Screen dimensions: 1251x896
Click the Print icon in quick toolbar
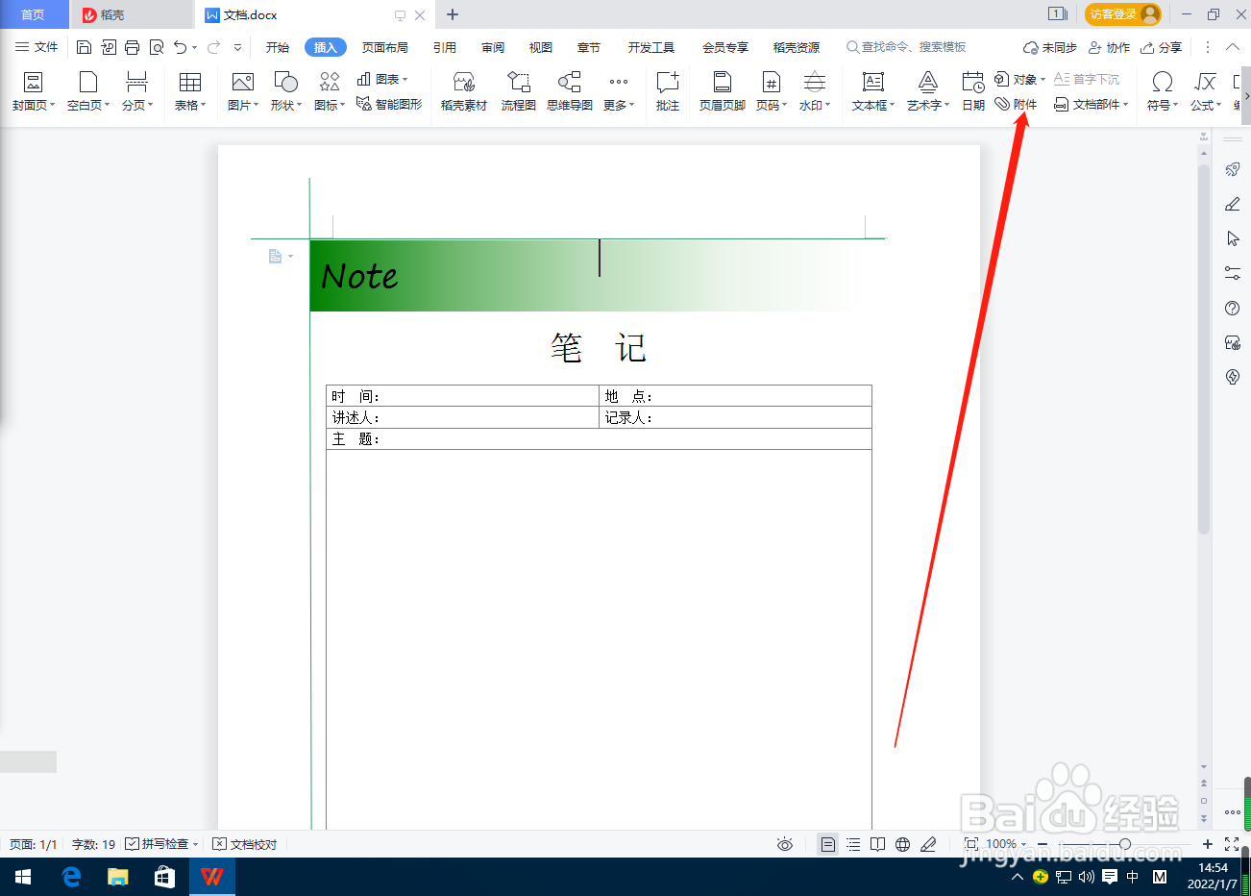pyautogui.click(x=132, y=47)
